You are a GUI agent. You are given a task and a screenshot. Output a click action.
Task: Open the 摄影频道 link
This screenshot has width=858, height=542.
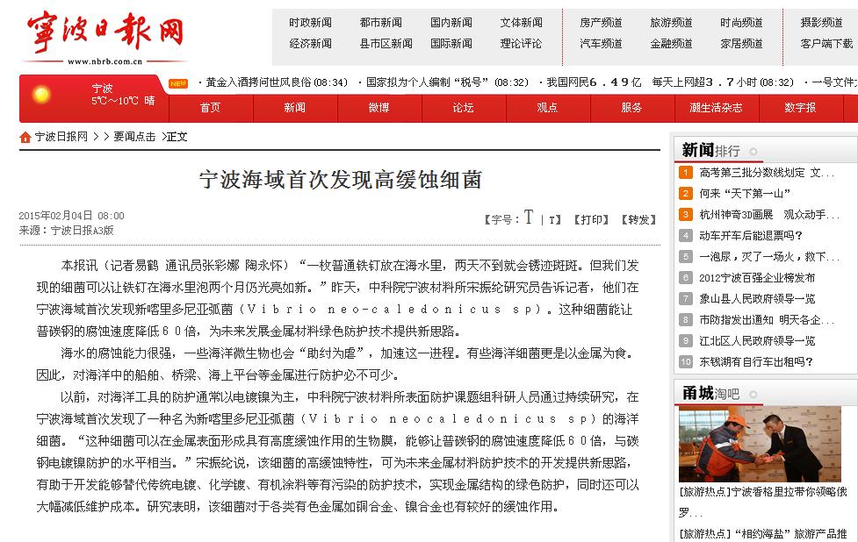pyautogui.click(x=821, y=23)
